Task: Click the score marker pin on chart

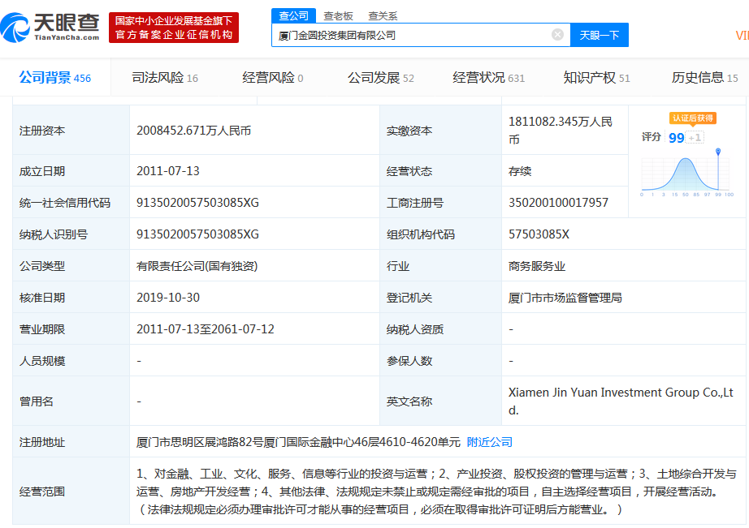Action: (x=718, y=152)
